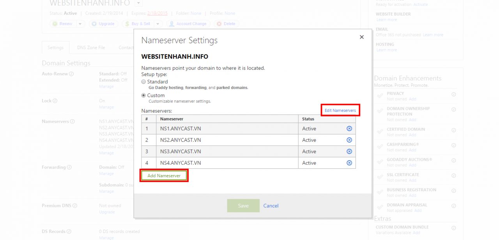Image resolution: width=499 pixels, height=240 pixels.
Task: Click the Folder None link
Action: coord(196,13)
